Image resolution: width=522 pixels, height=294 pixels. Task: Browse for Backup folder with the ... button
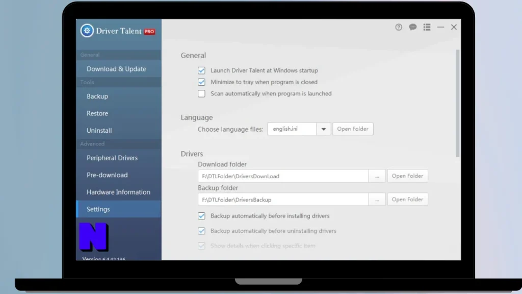coord(377,200)
